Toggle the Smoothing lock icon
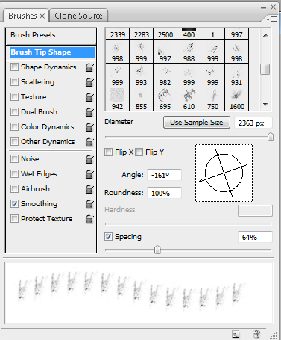281x340 pixels. click(89, 204)
